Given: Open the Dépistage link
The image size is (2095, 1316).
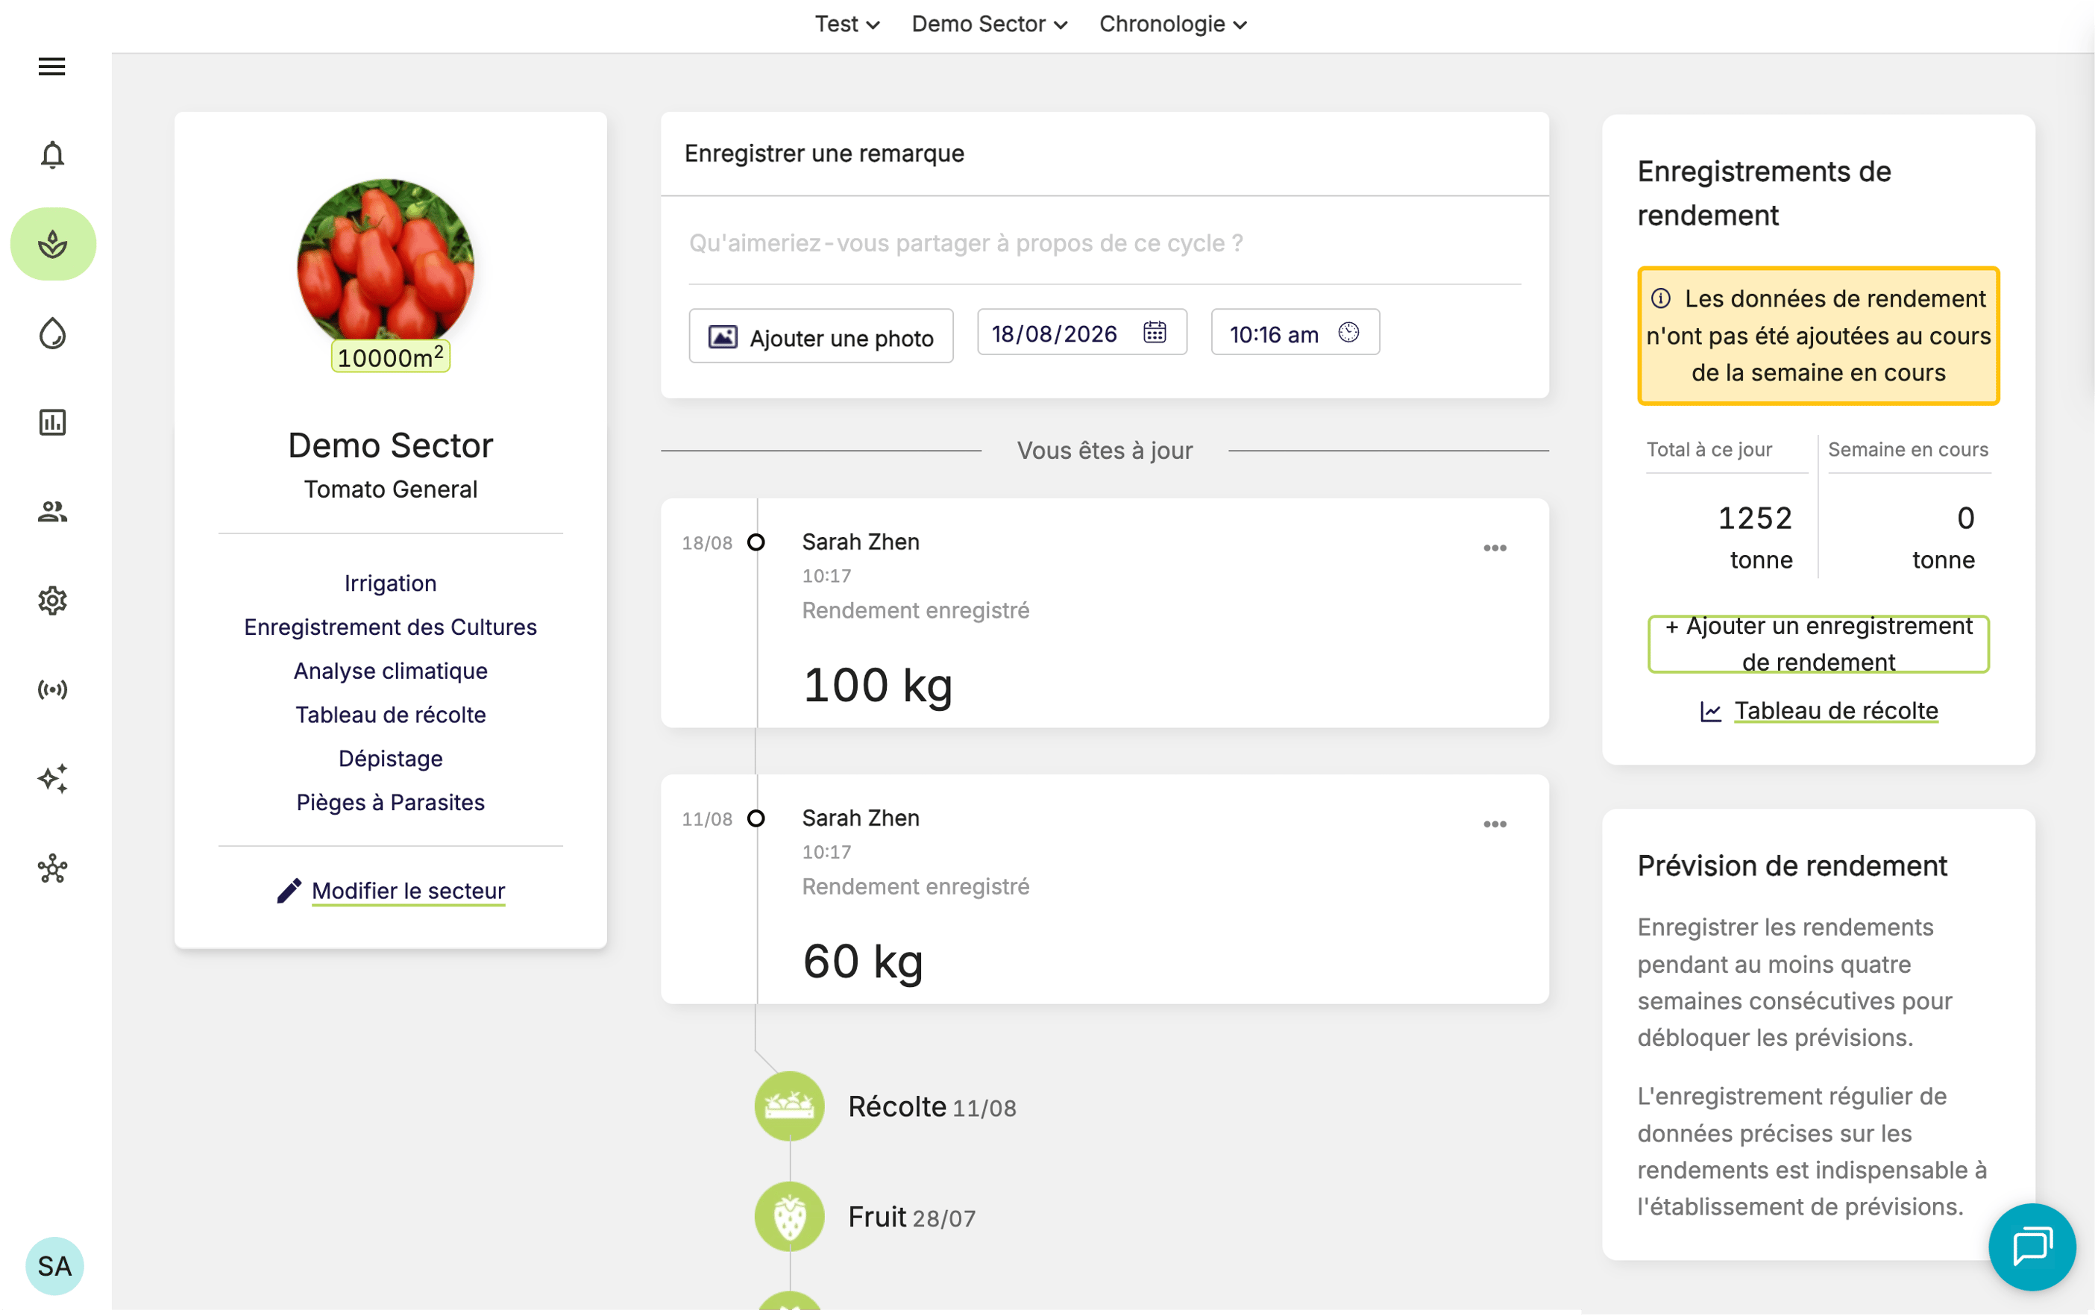Looking at the screenshot, I should click(x=391, y=758).
